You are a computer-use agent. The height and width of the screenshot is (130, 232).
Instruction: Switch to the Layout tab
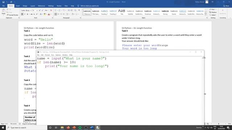point(33,6)
